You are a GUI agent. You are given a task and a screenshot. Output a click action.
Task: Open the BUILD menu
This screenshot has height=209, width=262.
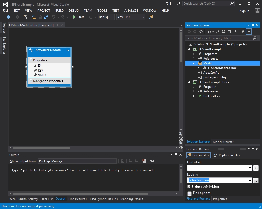tap(59, 11)
